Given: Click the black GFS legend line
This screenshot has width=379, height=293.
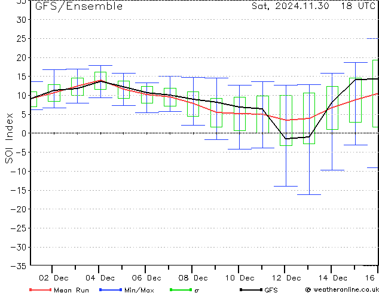Looking at the screenshot, I should [x=251, y=289].
